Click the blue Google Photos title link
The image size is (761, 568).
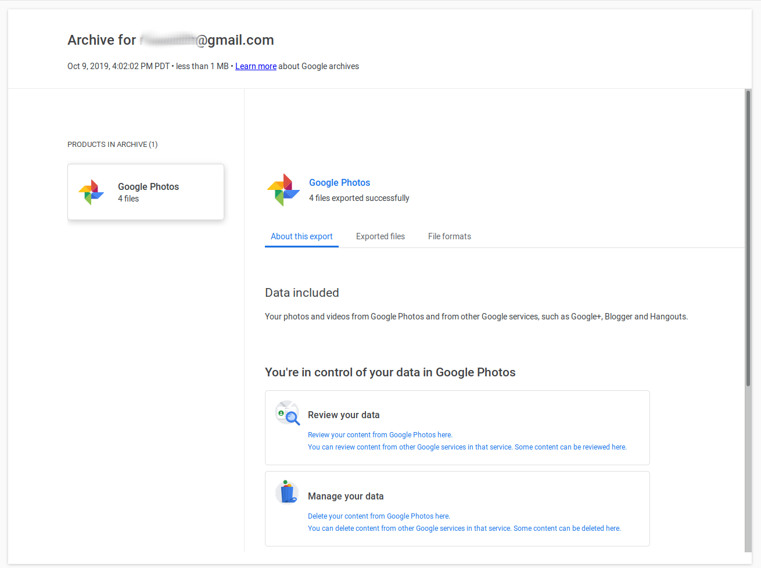pyautogui.click(x=339, y=182)
